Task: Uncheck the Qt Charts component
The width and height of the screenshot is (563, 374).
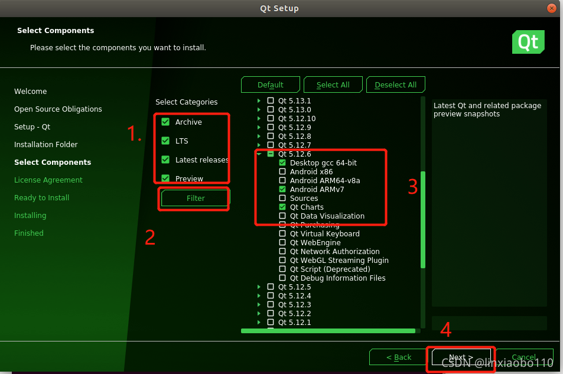Action: [282, 207]
